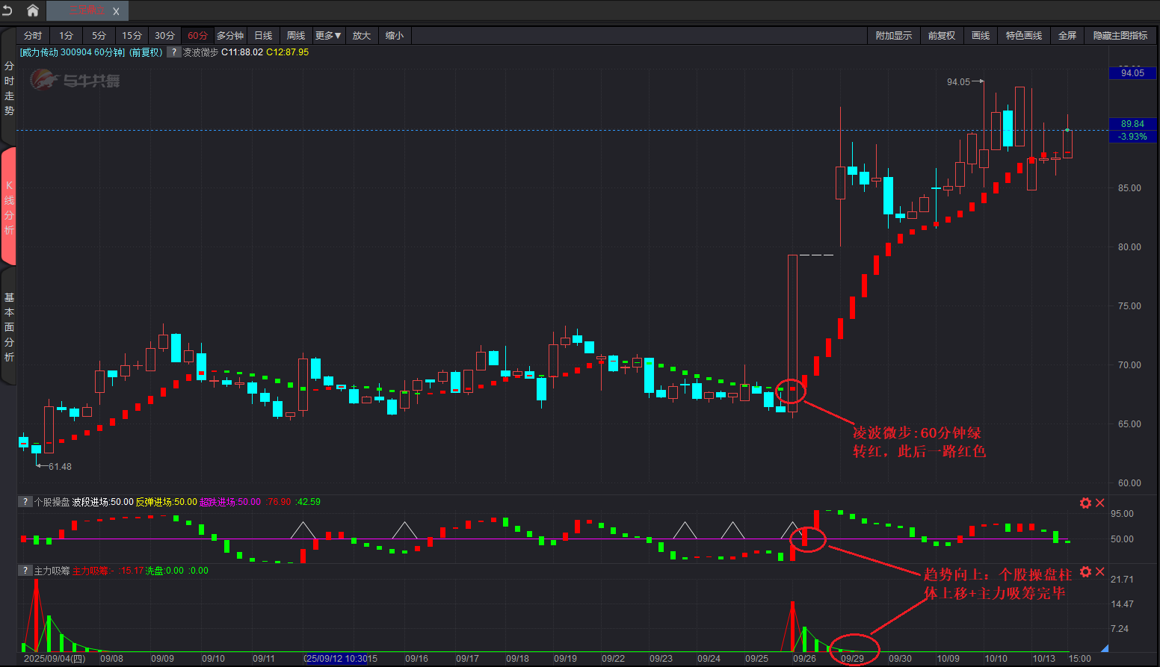Toggle 附加显示 additional display
The image size is (1160, 667).
click(x=894, y=36)
